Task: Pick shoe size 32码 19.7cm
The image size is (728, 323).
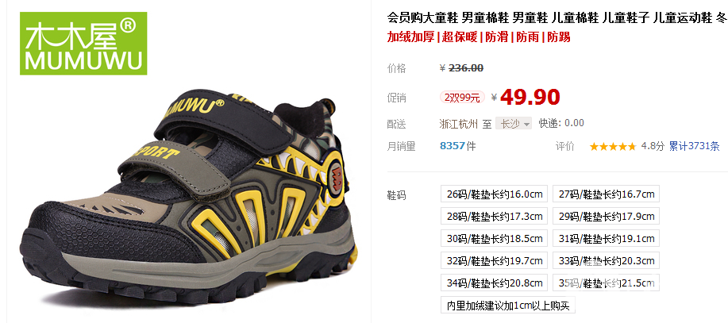Action: pos(494,260)
